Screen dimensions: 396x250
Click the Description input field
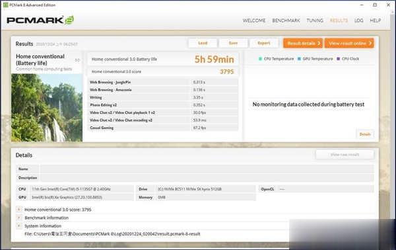pyautogui.click(x=207, y=178)
